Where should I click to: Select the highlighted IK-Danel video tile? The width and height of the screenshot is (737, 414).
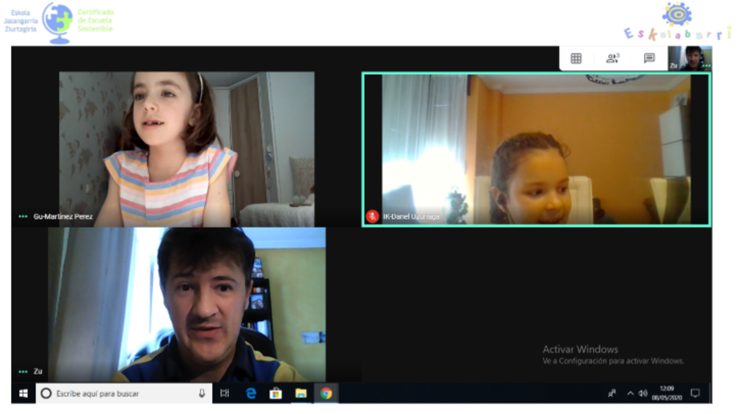click(535, 148)
